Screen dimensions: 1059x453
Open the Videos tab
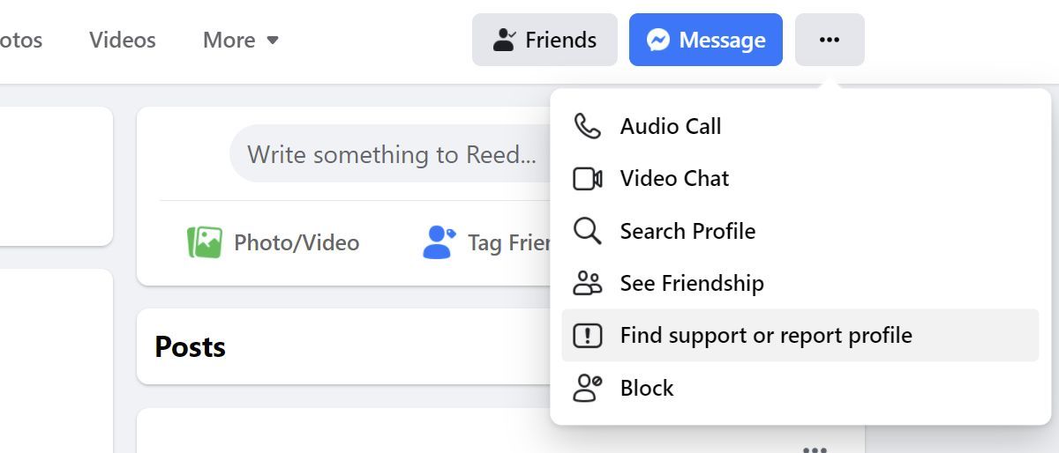[123, 40]
